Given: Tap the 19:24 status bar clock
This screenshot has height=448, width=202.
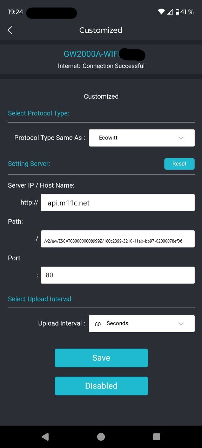Looking at the screenshot, I should pos(15,12).
